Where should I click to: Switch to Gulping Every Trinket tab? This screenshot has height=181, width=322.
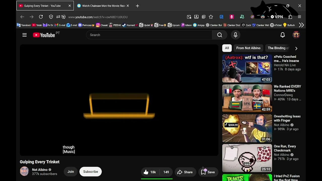(45, 6)
